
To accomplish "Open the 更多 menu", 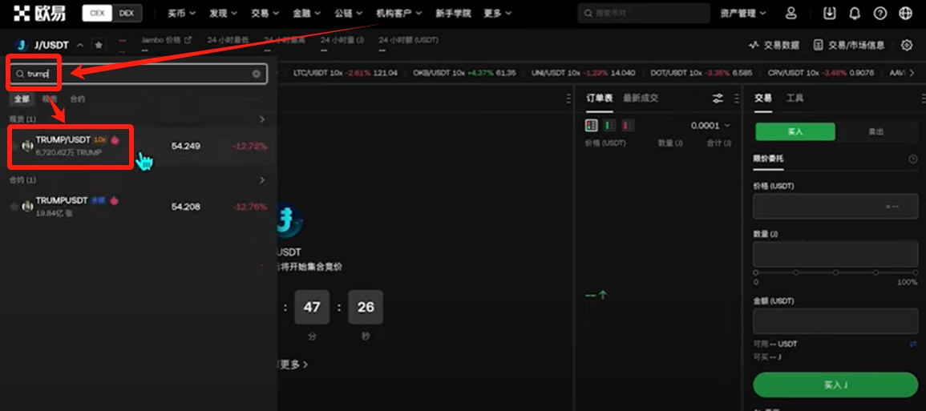I will click(498, 13).
